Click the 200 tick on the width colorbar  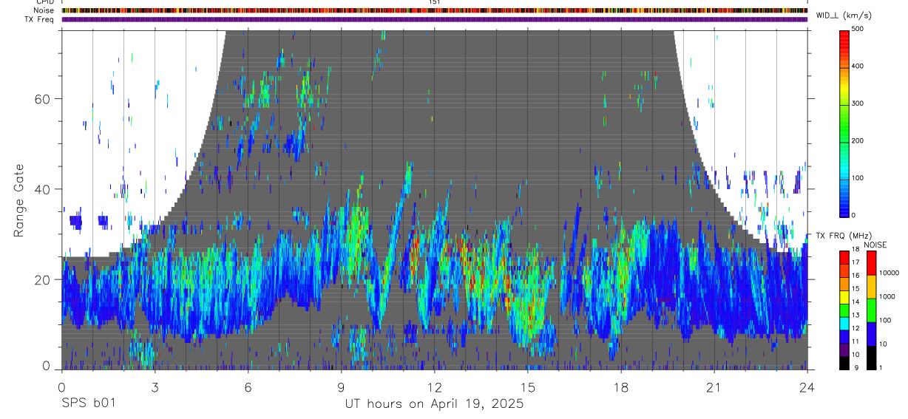(x=858, y=140)
